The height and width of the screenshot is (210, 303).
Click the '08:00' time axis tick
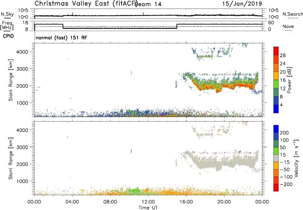(110, 202)
